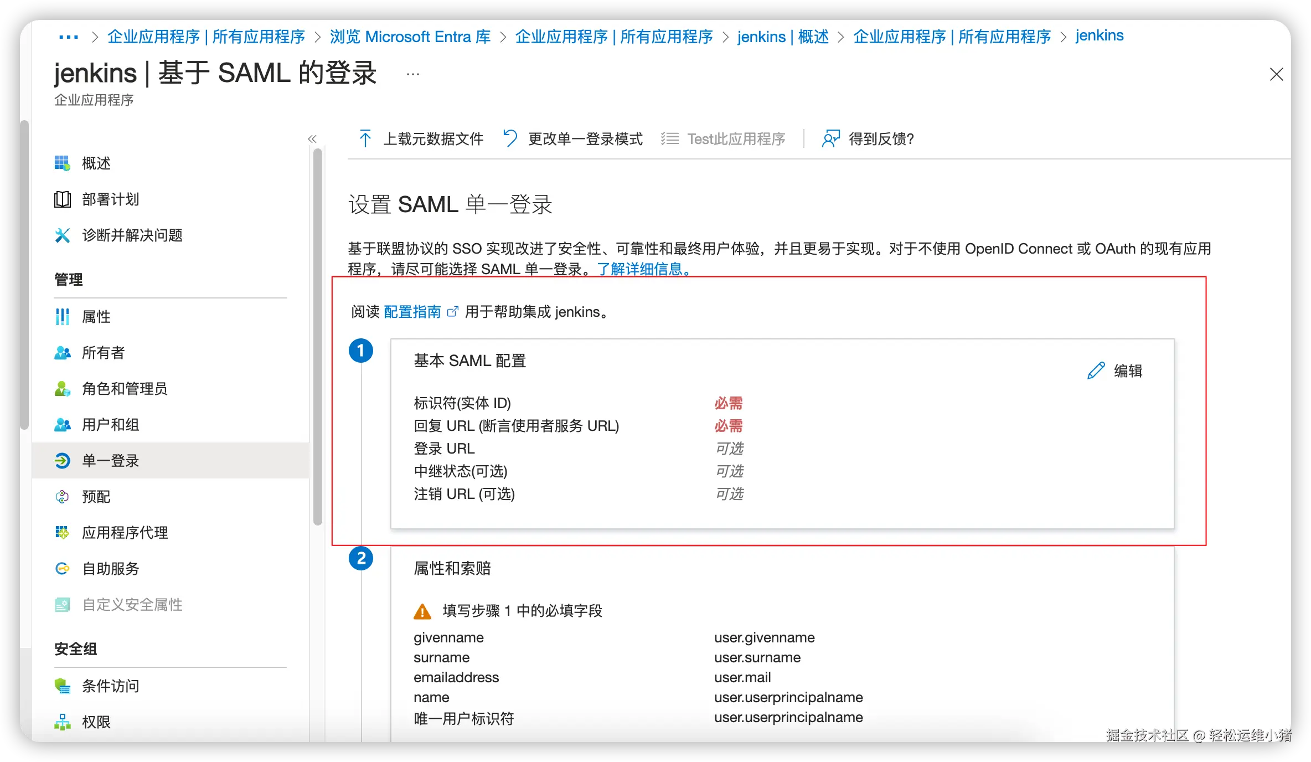Screen dimensions: 1311x762
Task: Click the 部署计划 book icon
Action: (x=62, y=199)
